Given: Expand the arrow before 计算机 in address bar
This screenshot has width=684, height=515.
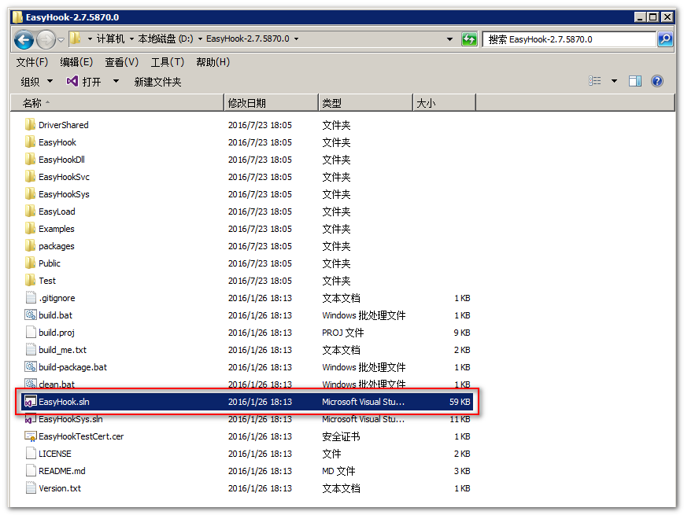Looking at the screenshot, I should (x=90, y=39).
